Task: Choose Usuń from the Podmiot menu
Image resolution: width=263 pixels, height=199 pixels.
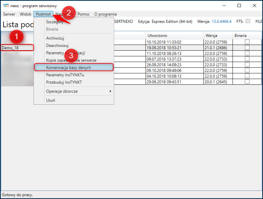Action: [51, 100]
